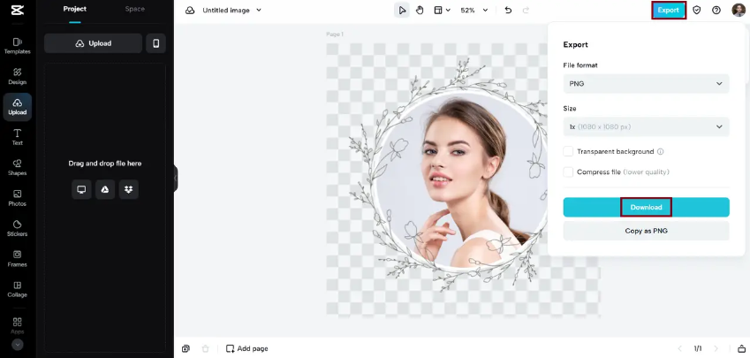
Task: Click the Copy as PNG button
Action: pos(646,231)
